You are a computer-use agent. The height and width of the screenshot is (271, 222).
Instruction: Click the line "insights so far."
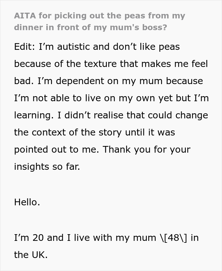(x=47, y=167)
